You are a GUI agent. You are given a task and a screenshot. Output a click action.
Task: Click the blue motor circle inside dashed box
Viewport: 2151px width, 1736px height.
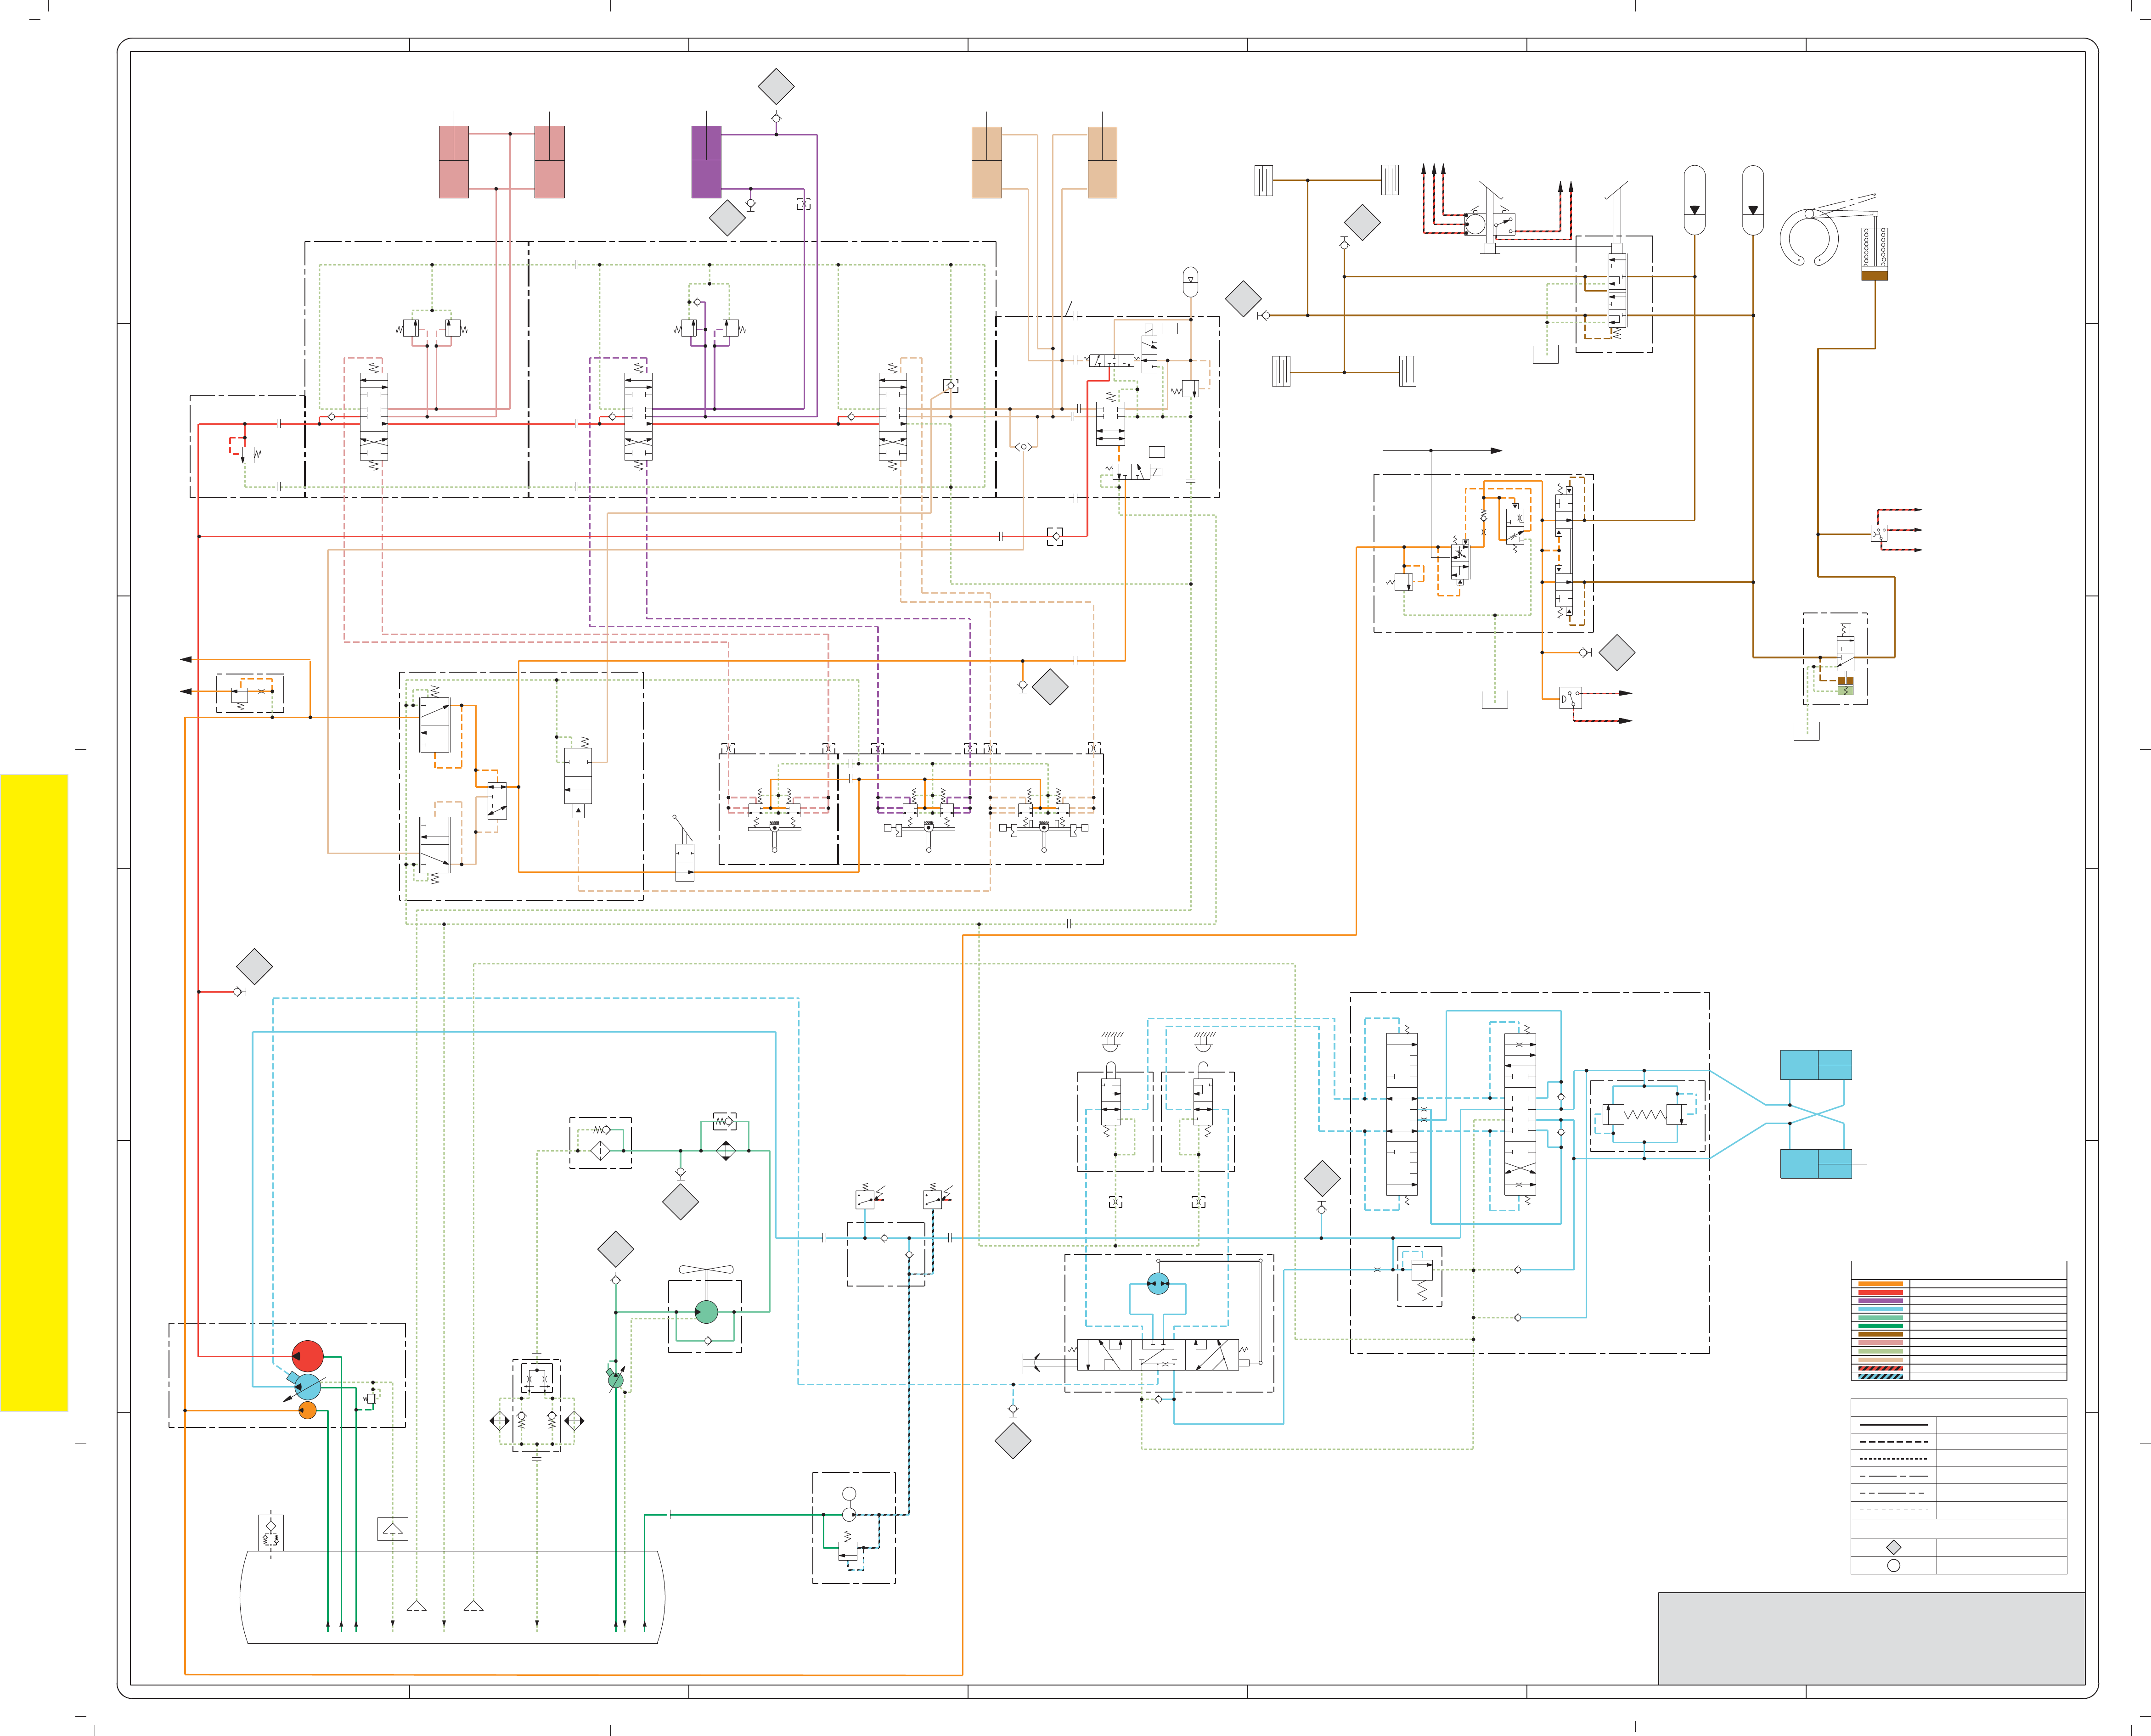coord(1158,1283)
